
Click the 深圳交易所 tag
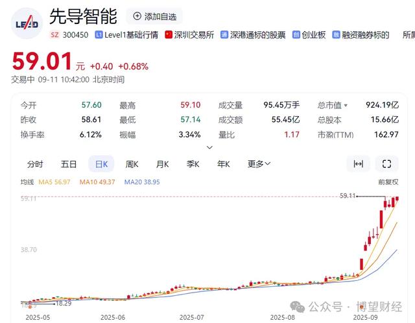[189, 34]
